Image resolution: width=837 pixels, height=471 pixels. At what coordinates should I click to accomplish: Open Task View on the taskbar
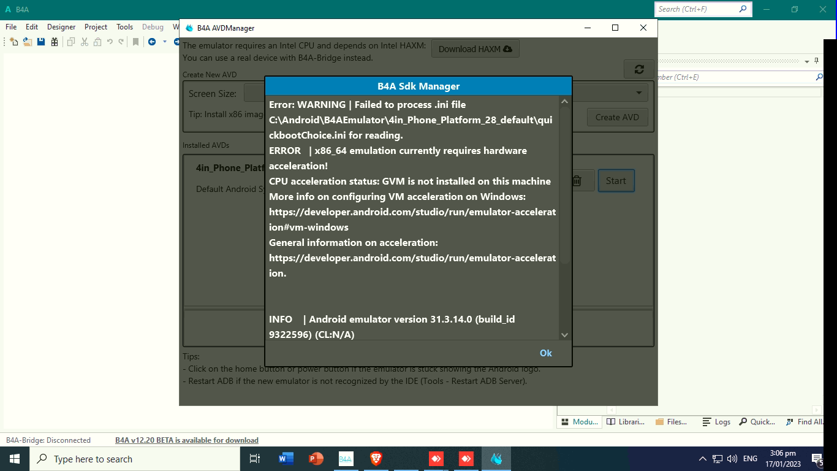[x=255, y=459]
